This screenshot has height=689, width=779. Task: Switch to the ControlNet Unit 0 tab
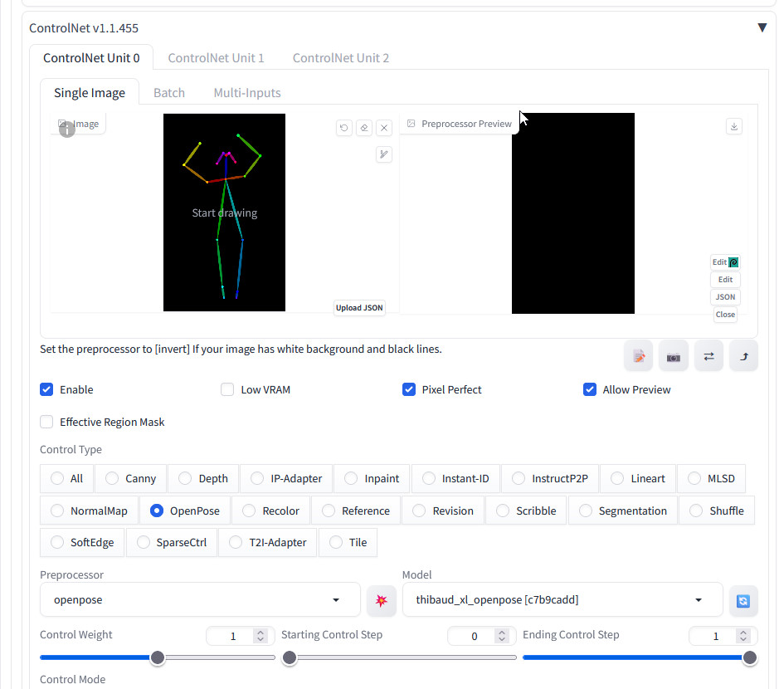91,57
